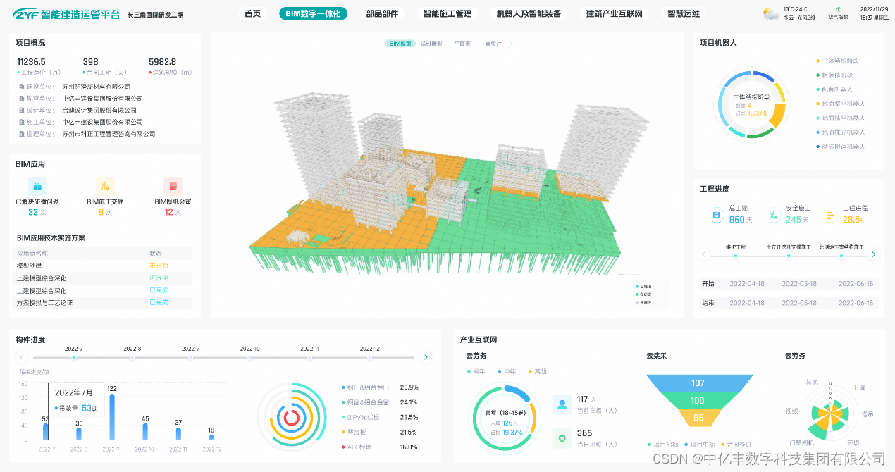The width and height of the screenshot is (895, 472).
Task: Go to next 构件进度 timeline months
Action: [x=425, y=357]
